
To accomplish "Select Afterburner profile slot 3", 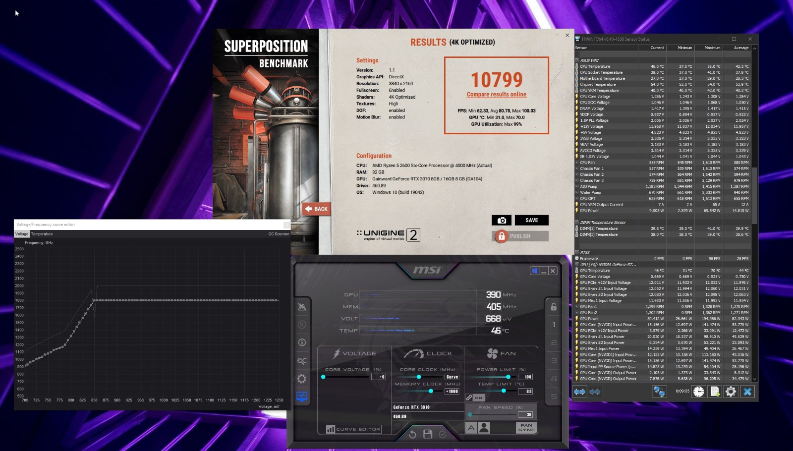I will point(554,361).
